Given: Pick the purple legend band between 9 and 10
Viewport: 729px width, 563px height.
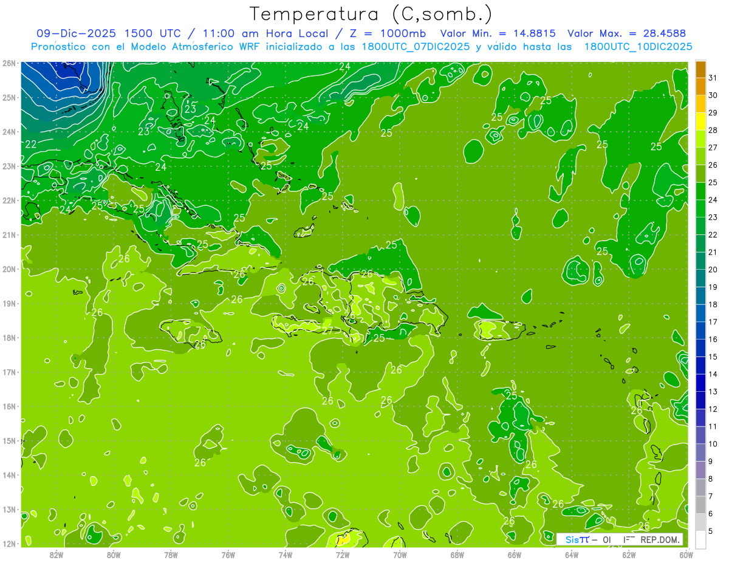Looking at the screenshot, I should [700, 452].
